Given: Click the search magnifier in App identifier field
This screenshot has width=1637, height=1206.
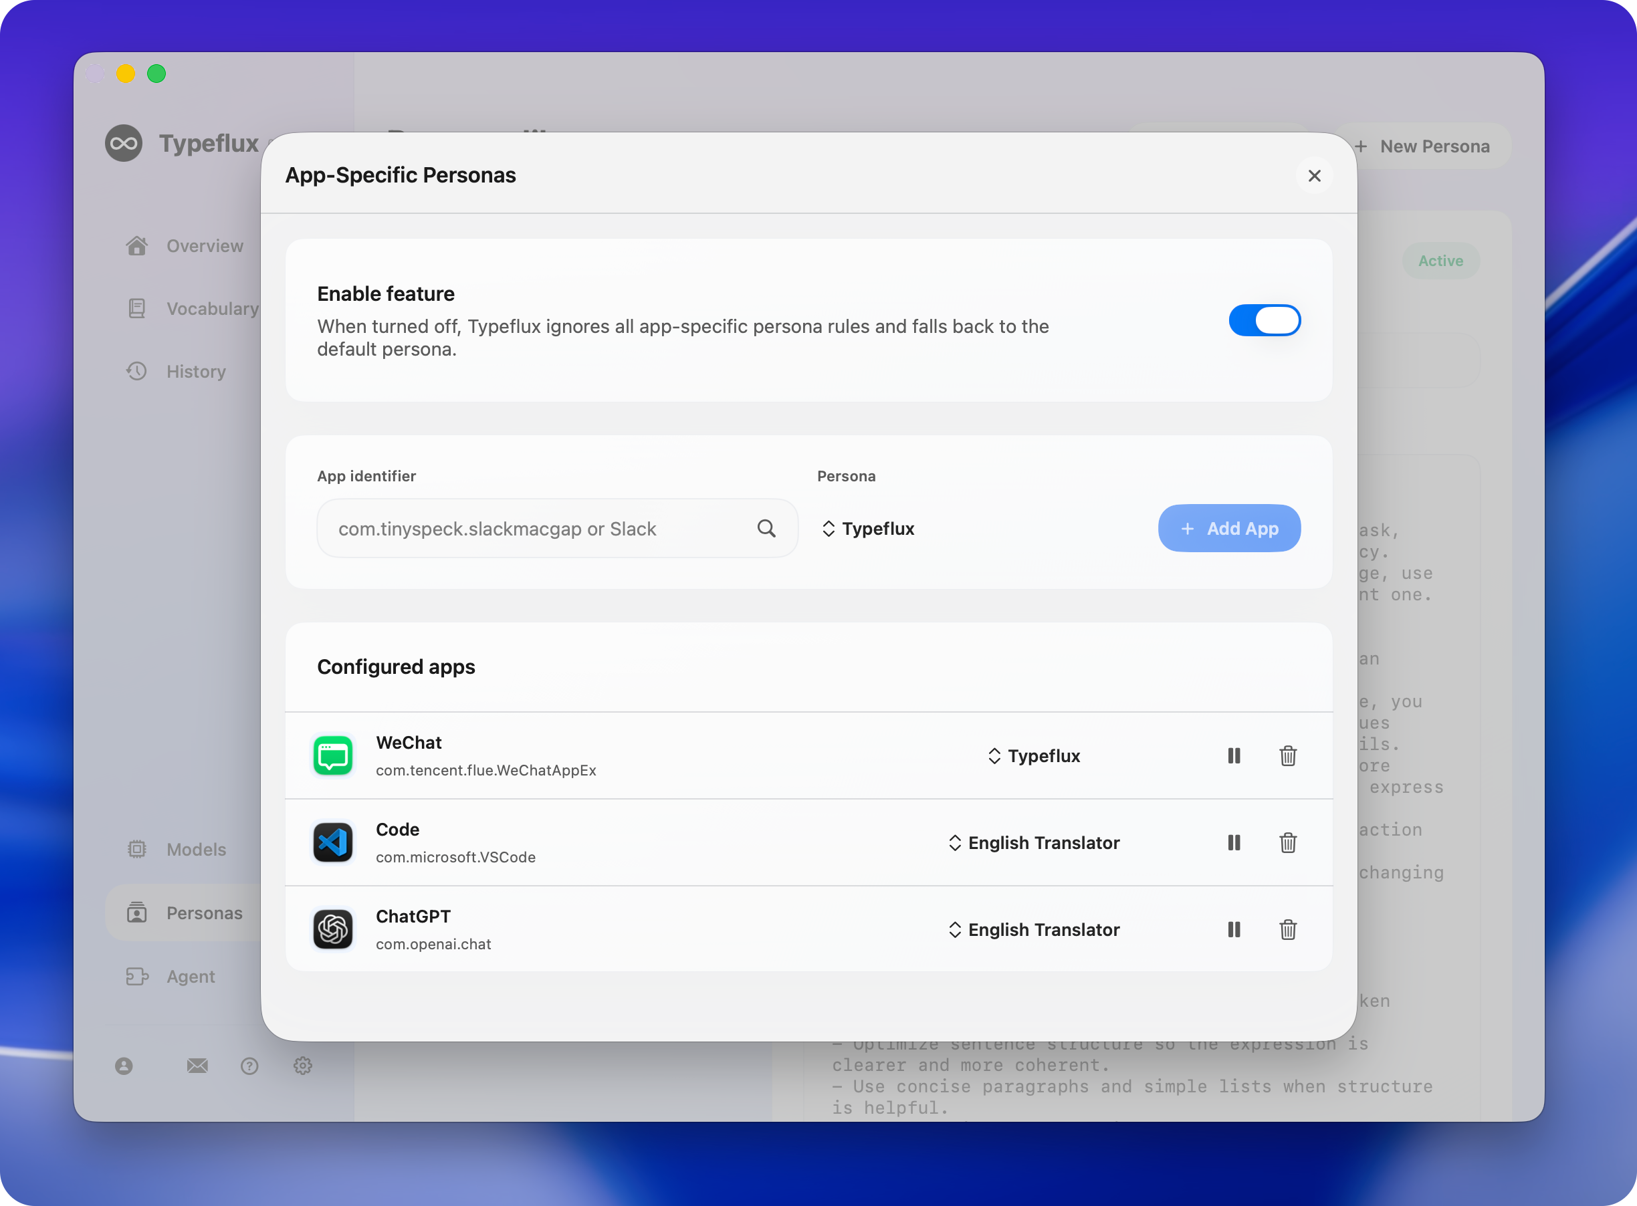Looking at the screenshot, I should point(766,529).
